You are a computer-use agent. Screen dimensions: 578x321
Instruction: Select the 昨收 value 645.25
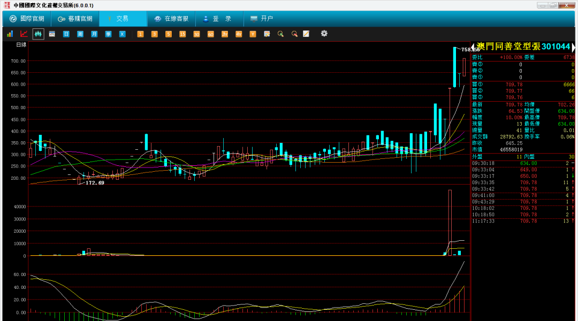pyautogui.click(x=514, y=143)
